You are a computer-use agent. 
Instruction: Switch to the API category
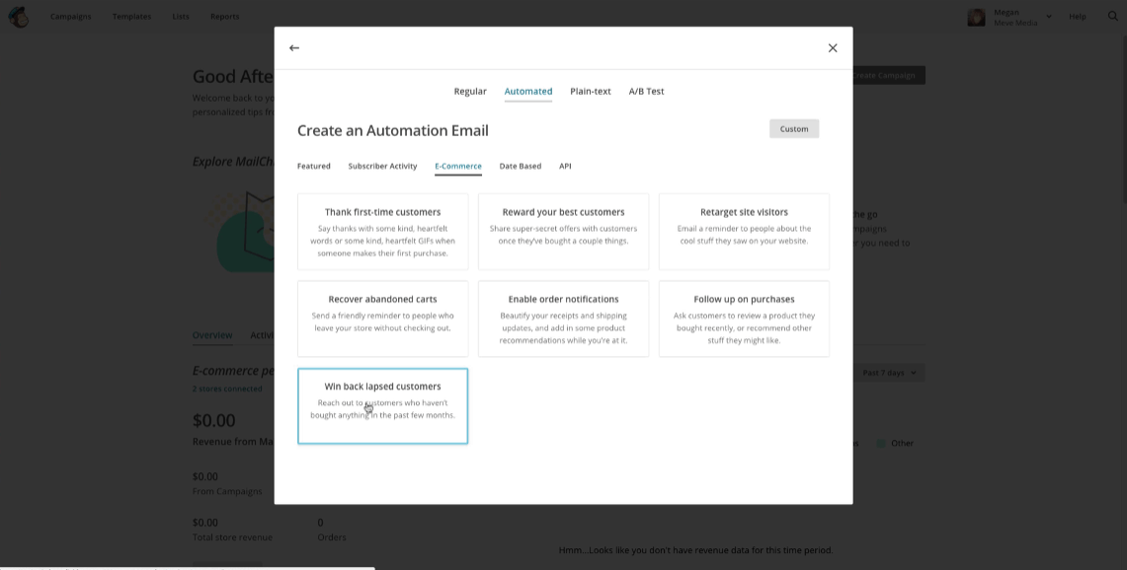(x=565, y=166)
